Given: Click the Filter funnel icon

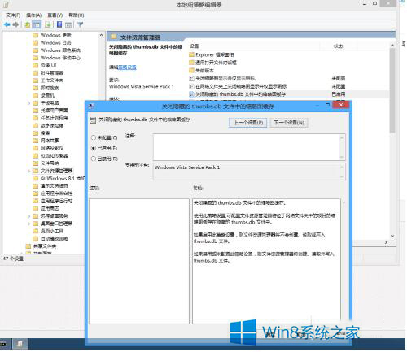Looking at the screenshot, I should click(x=81, y=25).
